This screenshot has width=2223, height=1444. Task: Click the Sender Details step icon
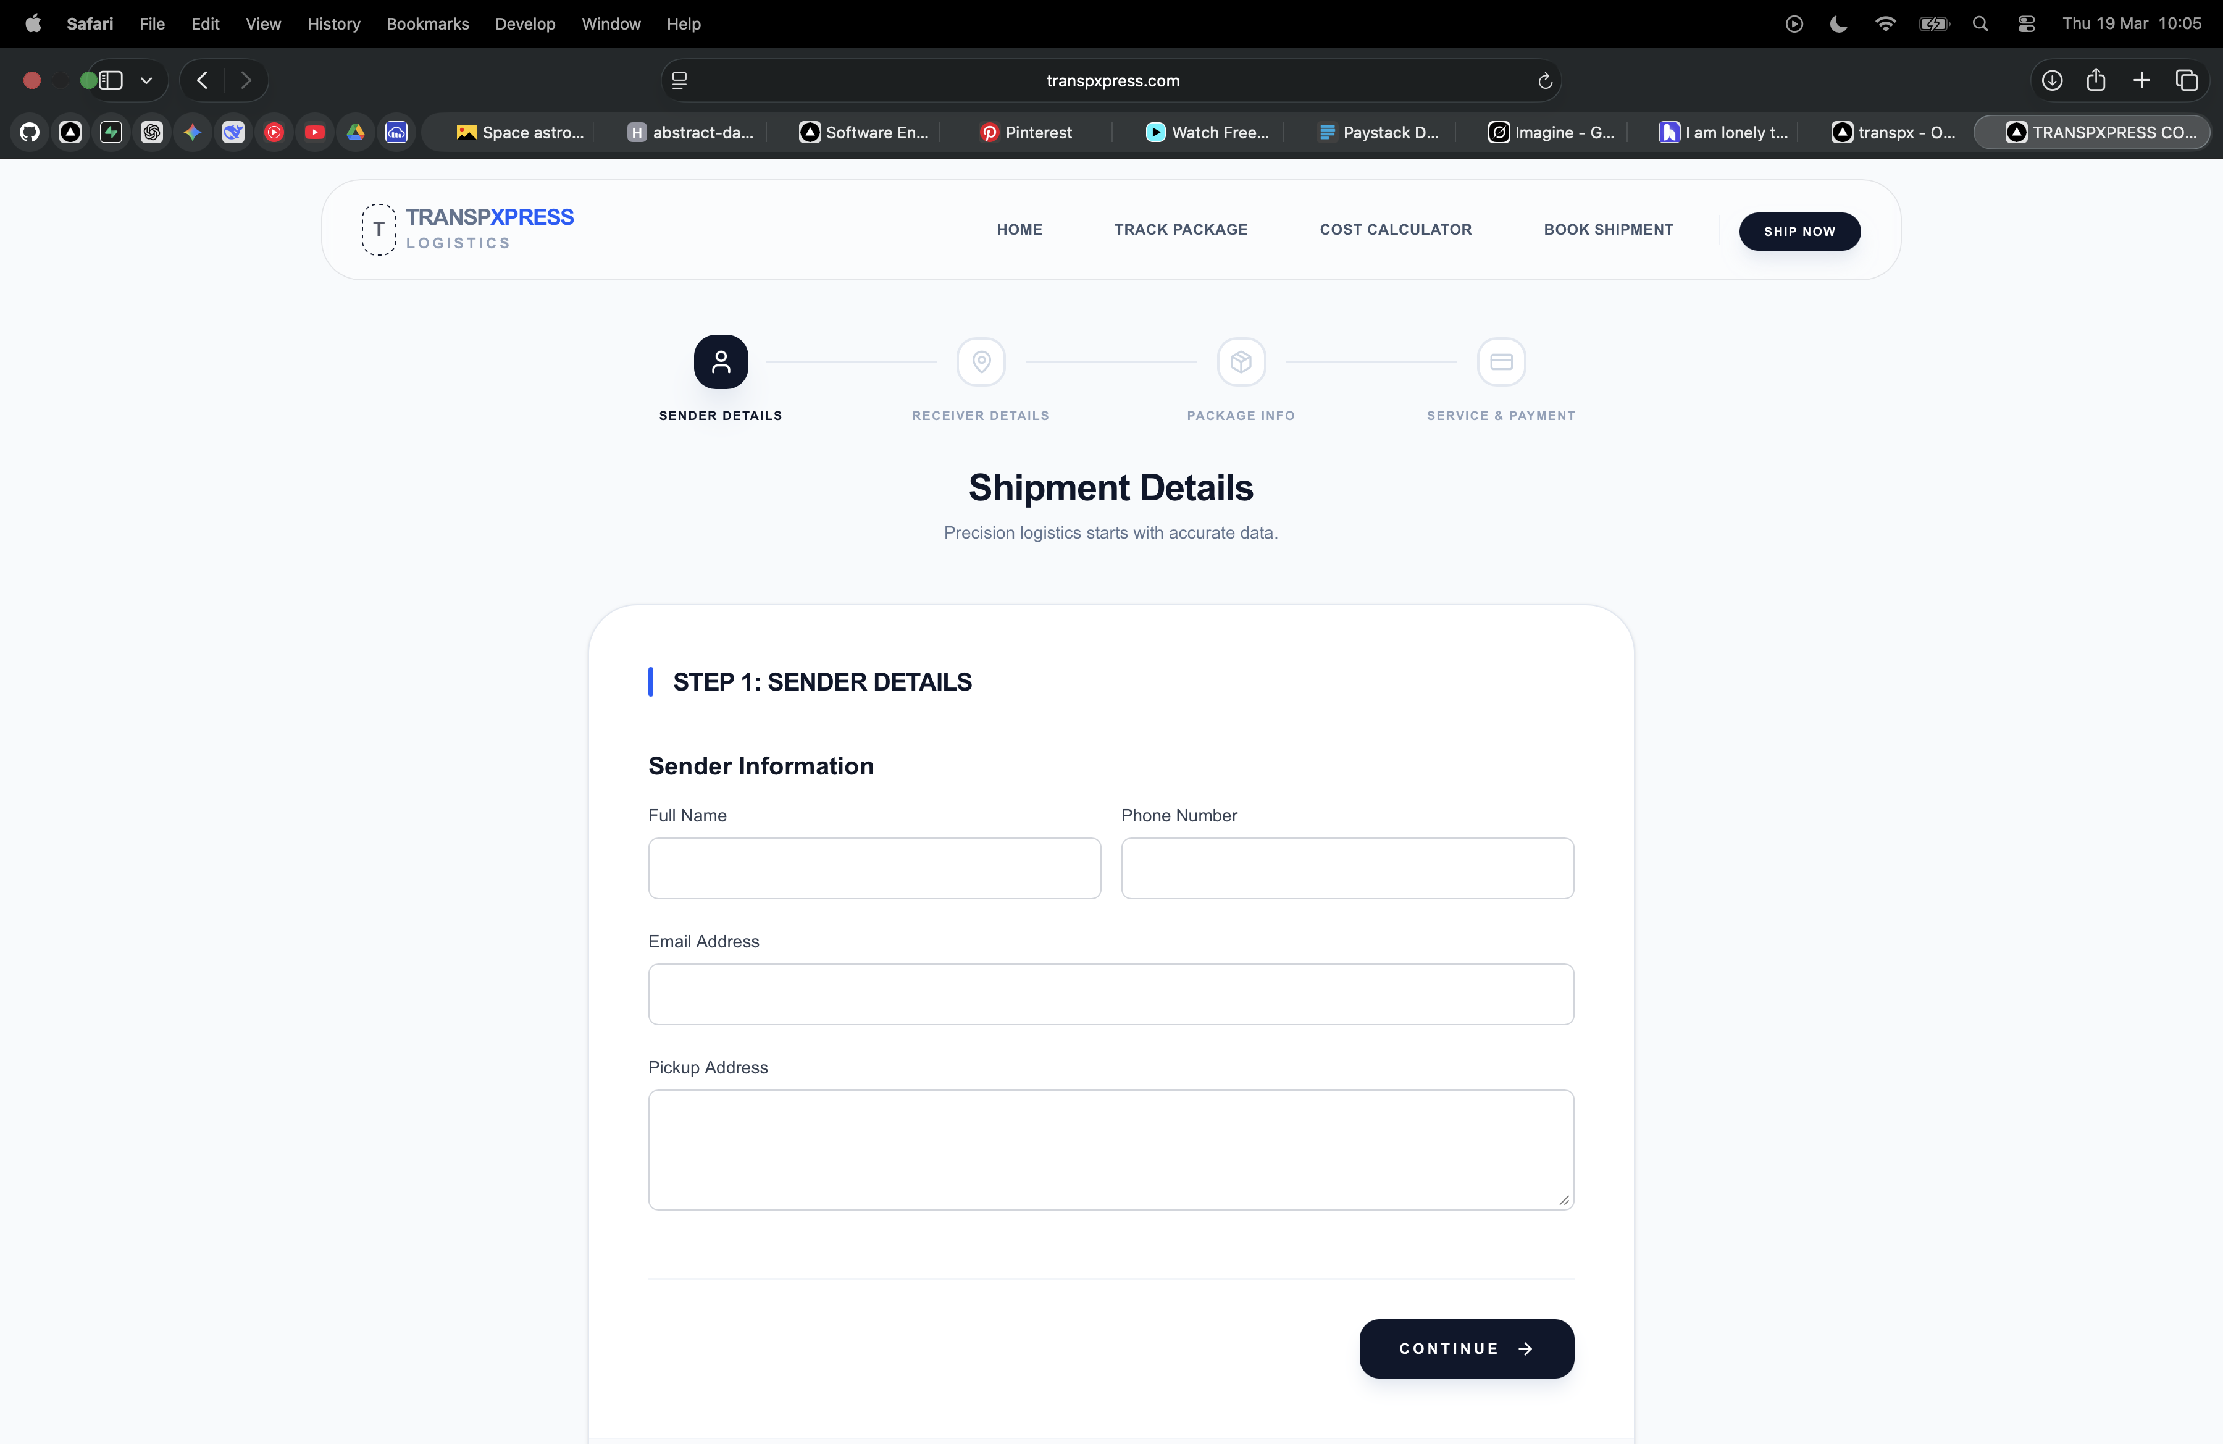point(720,361)
